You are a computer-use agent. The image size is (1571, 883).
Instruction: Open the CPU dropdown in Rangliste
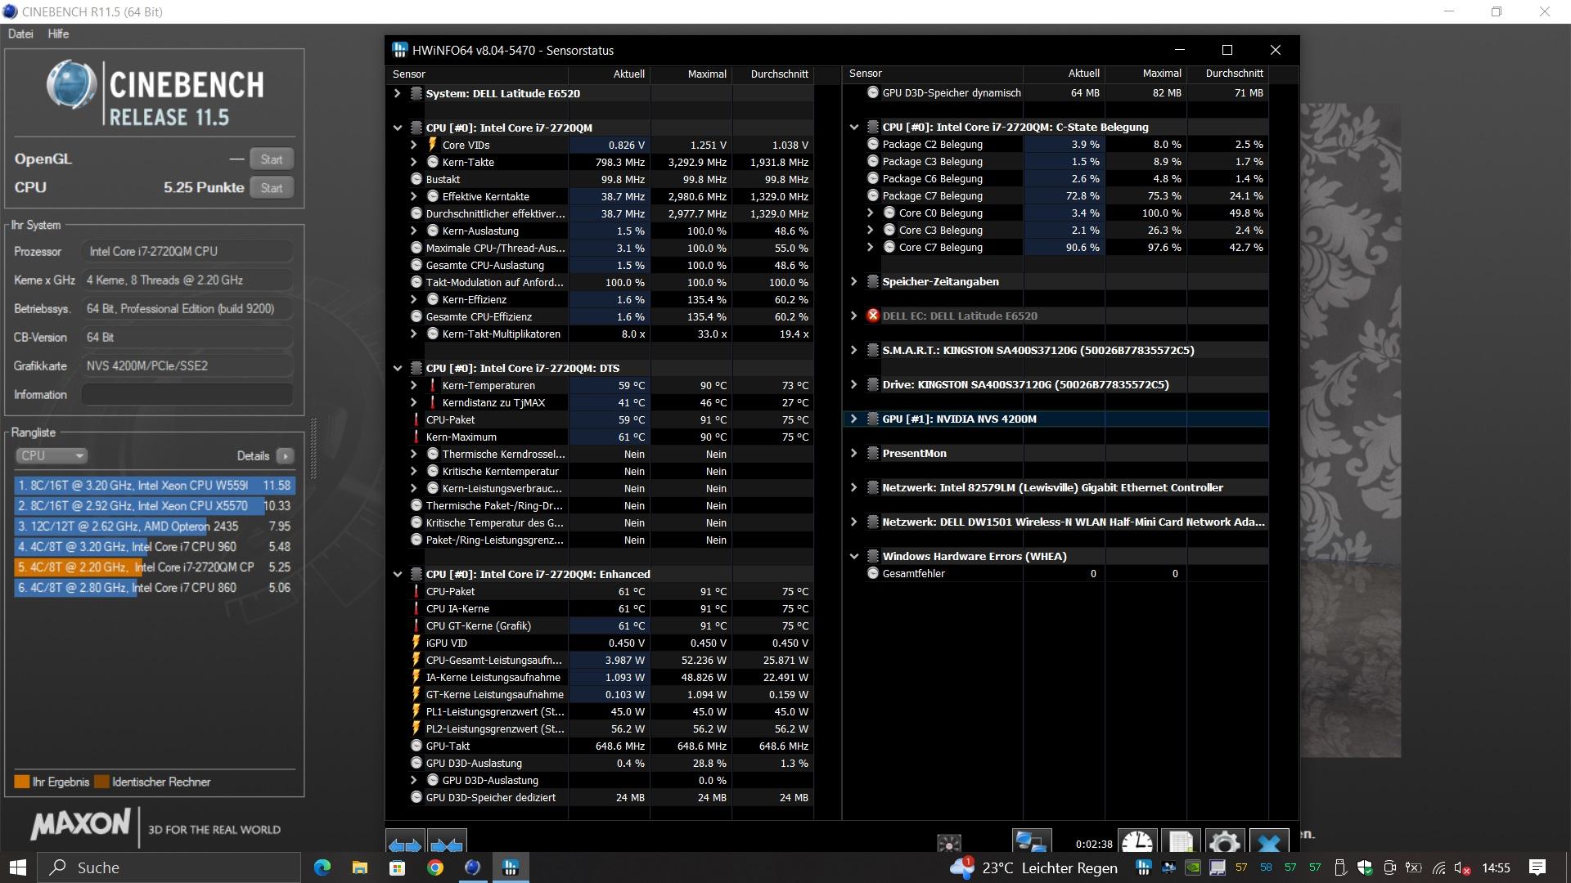pyautogui.click(x=52, y=455)
